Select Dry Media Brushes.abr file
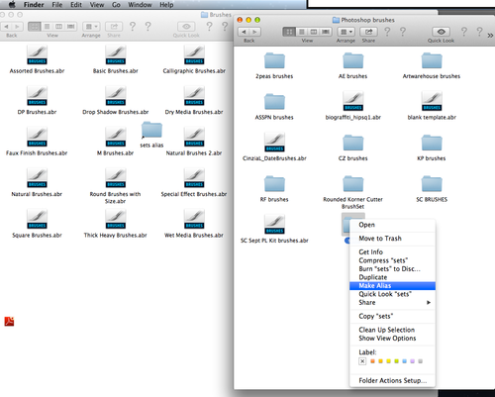The image size is (495, 397). (x=194, y=96)
